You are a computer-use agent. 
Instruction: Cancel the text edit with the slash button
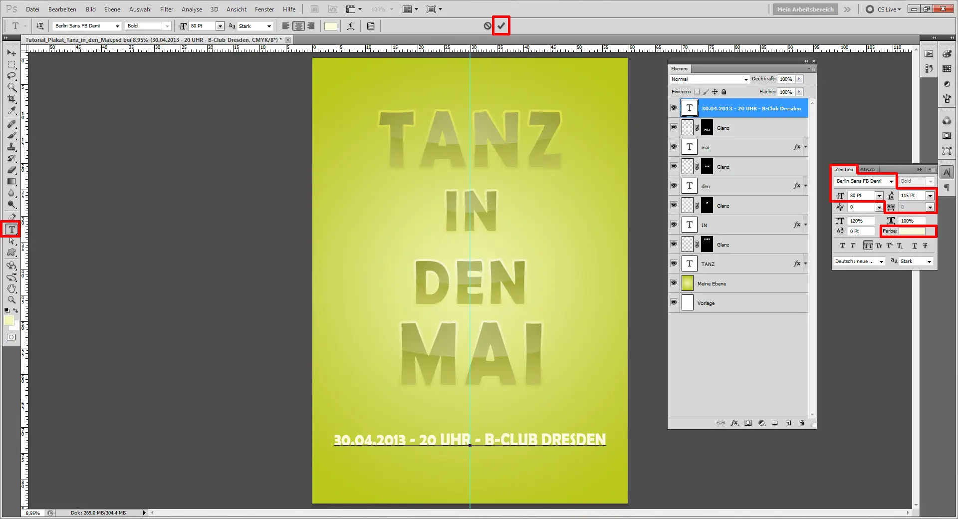[487, 25]
